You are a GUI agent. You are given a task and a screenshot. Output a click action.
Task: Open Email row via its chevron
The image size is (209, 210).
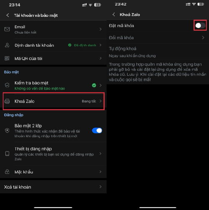[x=100, y=29]
